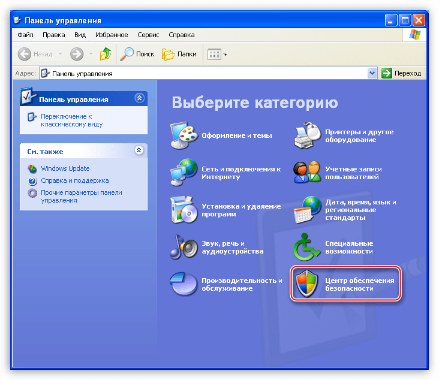The image size is (439, 380).
Task: Click the Поиск magnifier toolbar button
Action: [x=137, y=54]
